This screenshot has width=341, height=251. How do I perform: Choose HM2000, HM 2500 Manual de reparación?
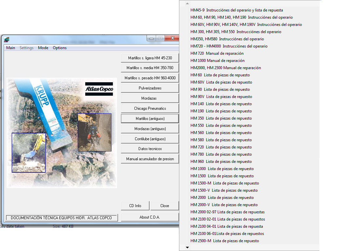(226, 68)
